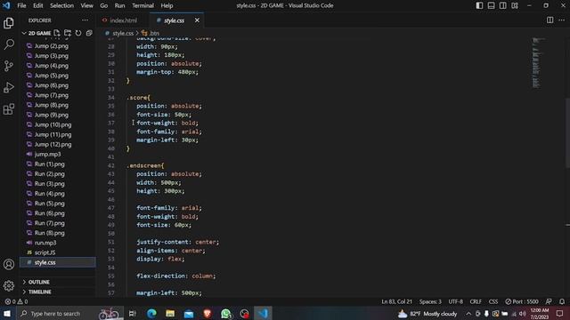Show errors and warnings in status bar
Screen dimensions: 570x320
click(16, 301)
